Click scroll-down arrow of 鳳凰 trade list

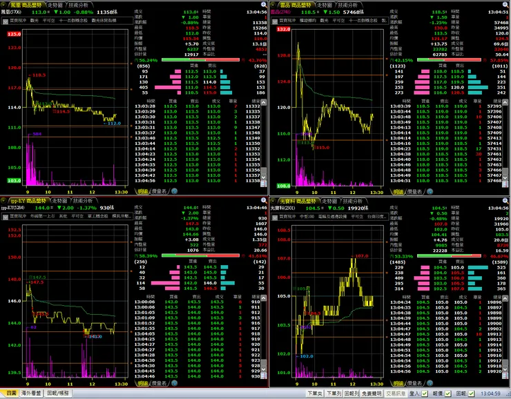pyautogui.click(x=264, y=177)
